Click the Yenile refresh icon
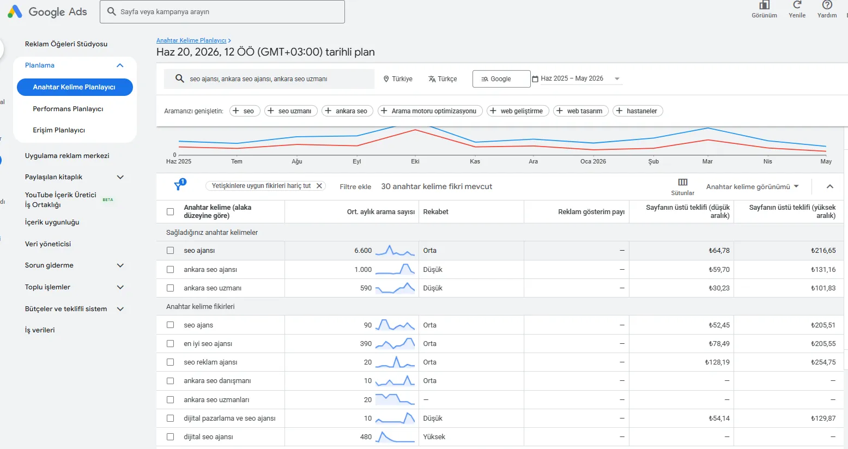Image resolution: width=848 pixels, height=449 pixels. tap(797, 5)
